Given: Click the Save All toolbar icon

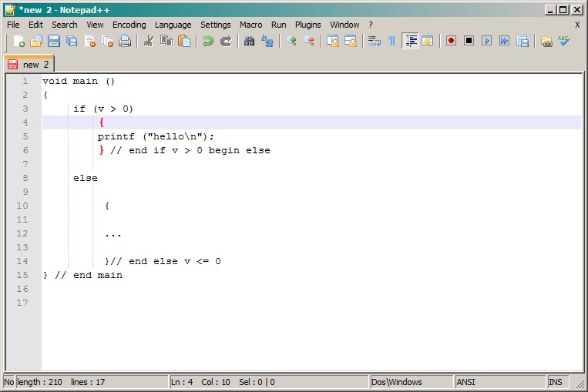Looking at the screenshot, I should click(x=72, y=41).
